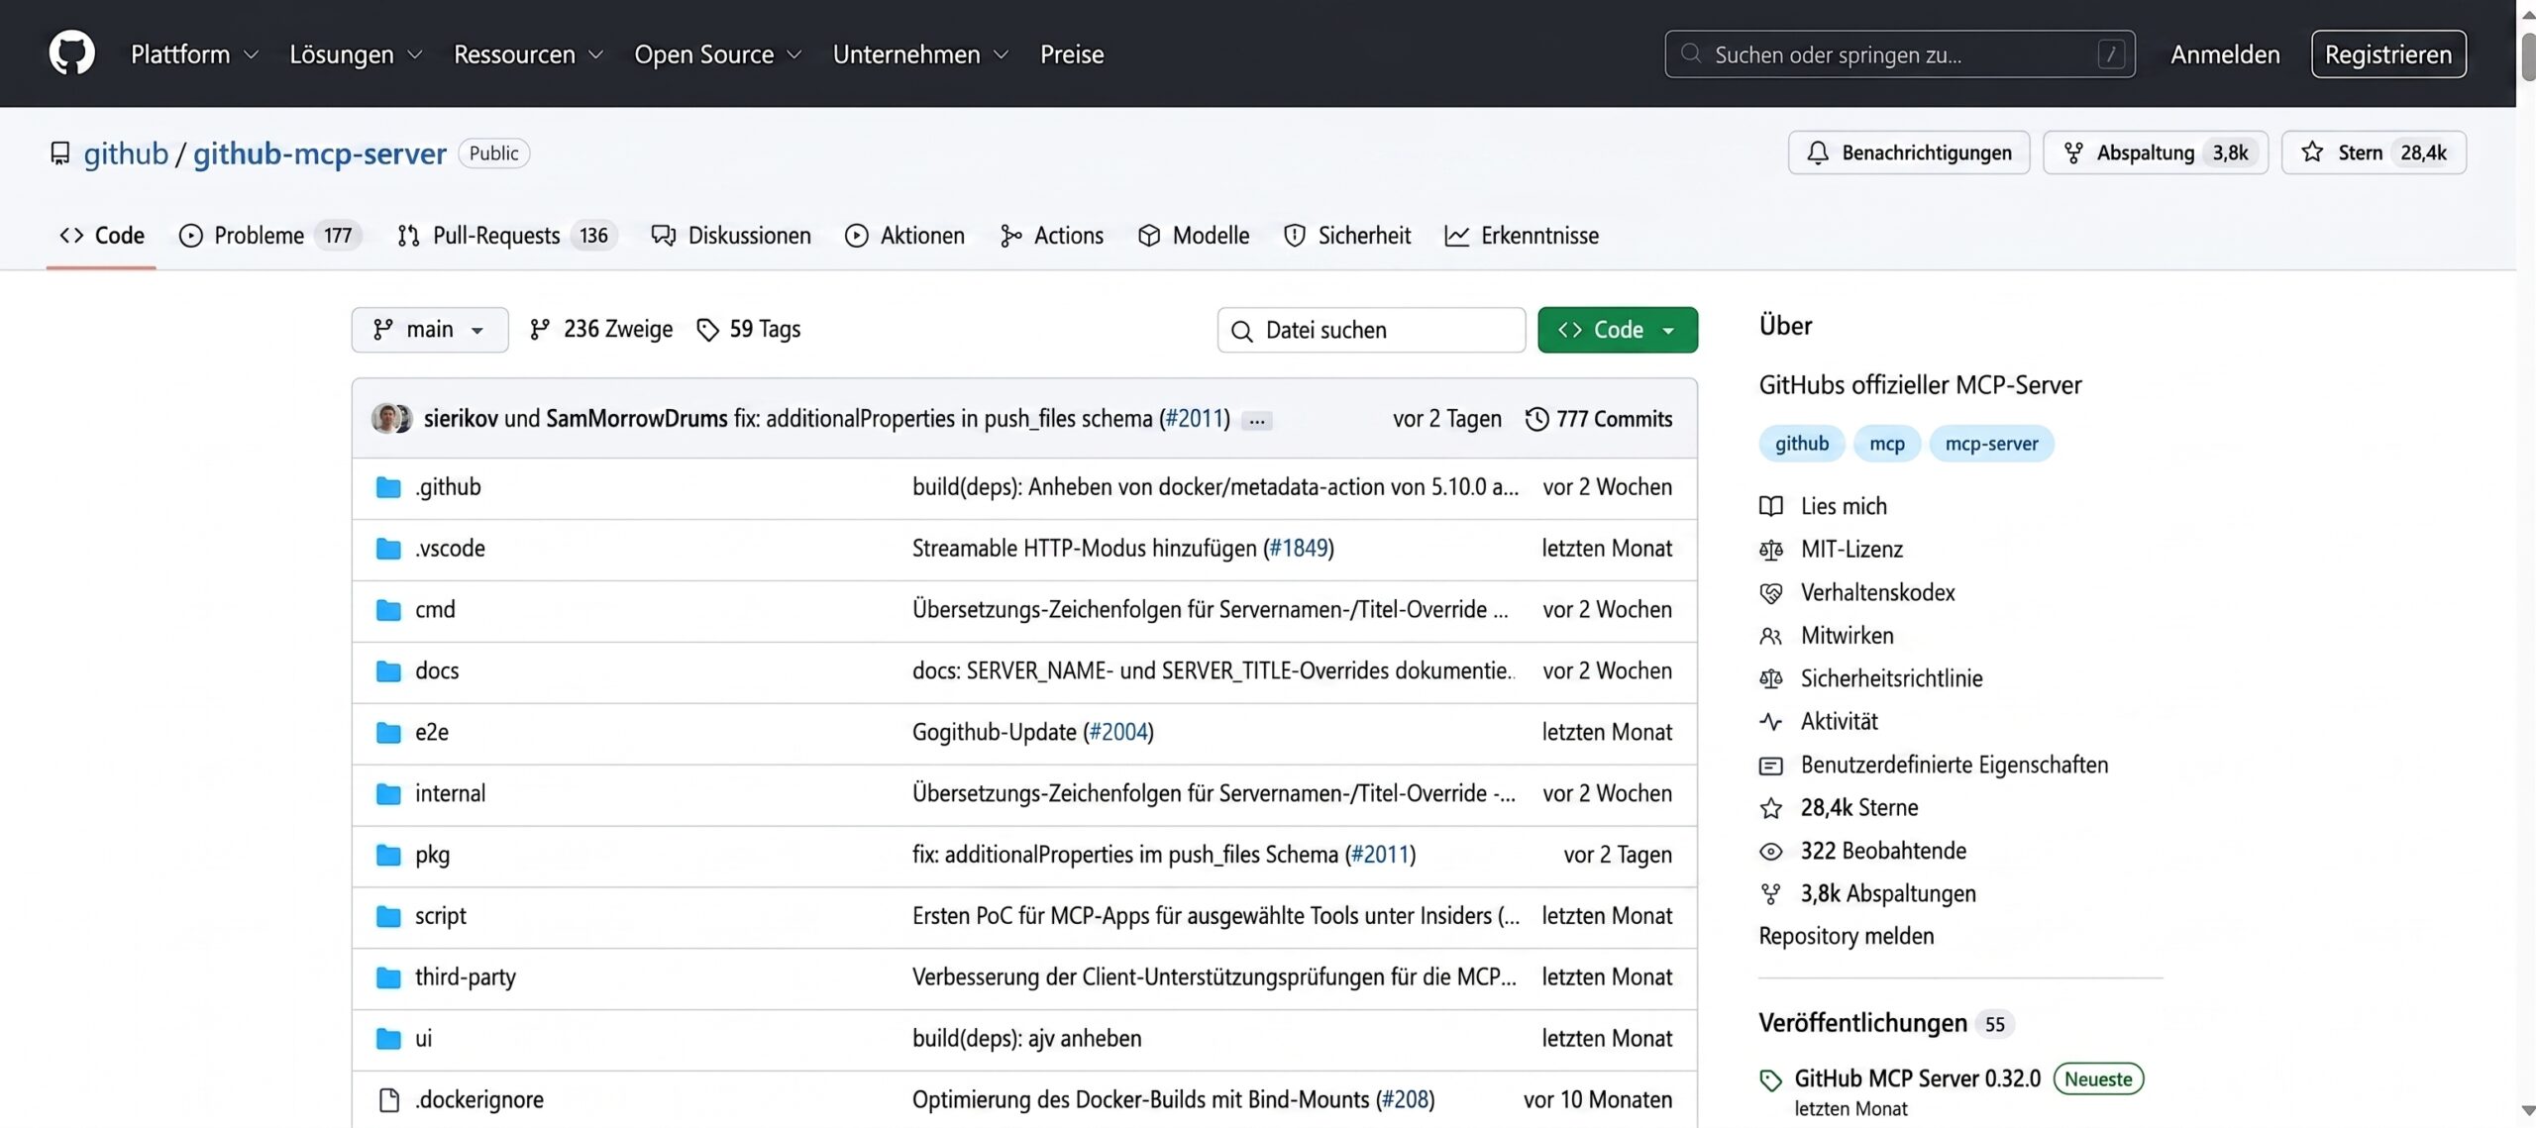
Task: Click the ui folder icon
Action: click(x=388, y=1039)
